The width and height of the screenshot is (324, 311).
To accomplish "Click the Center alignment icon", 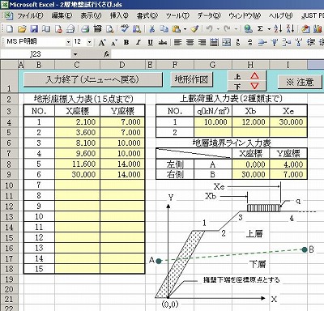I will (190, 42).
